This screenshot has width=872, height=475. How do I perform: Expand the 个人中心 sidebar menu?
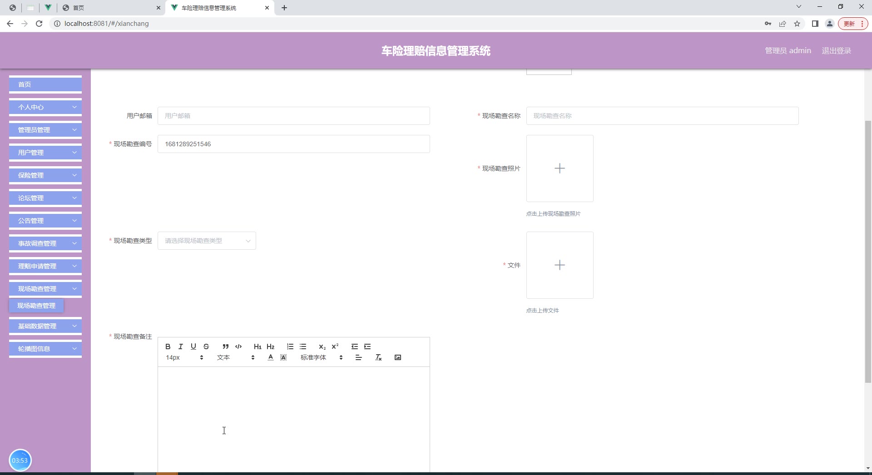click(x=45, y=107)
